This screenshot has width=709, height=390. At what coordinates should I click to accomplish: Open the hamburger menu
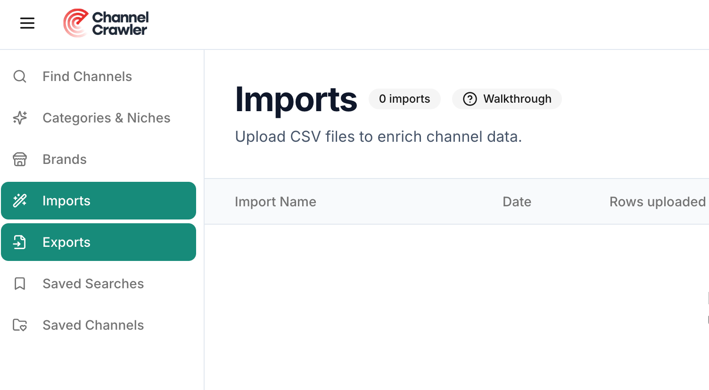[x=27, y=23]
